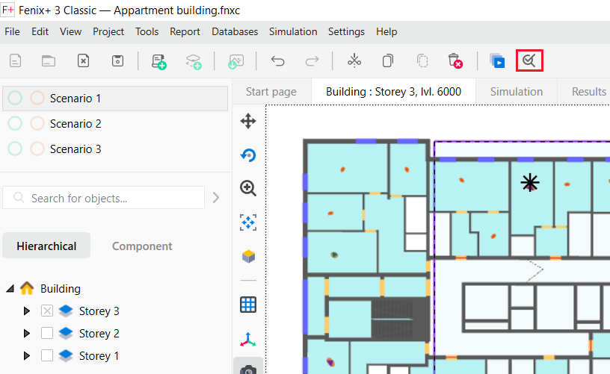Select Scenario 3 in the list

(115, 149)
